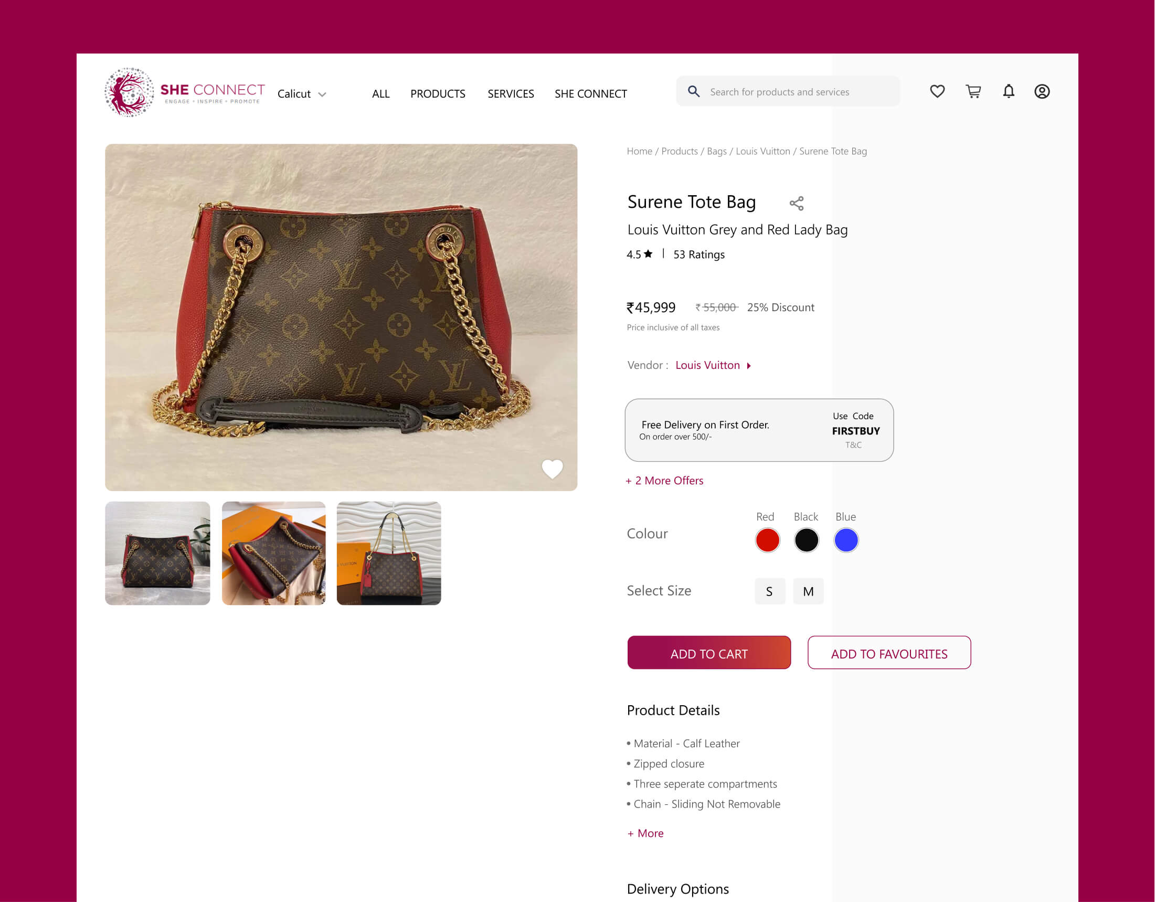Screen dimensions: 1155x902
Task: Toggle the heart favourite on product image
Action: [x=552, y=469]
